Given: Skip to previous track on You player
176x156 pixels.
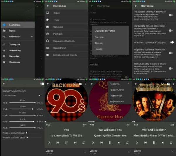Looking at the screenshot, I should point(58,143).
